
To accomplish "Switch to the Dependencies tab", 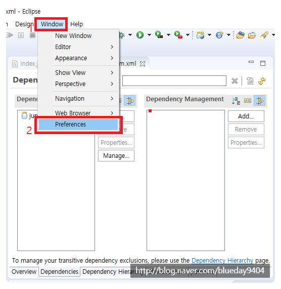I will pos(60,272).
